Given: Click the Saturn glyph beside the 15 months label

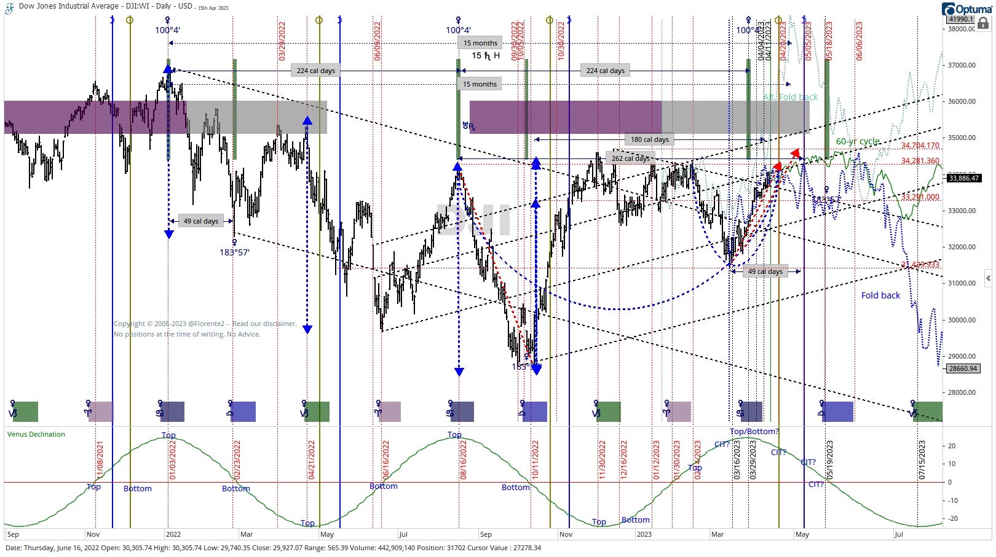Looking at the screenshot, I should [x=486, y=55].
